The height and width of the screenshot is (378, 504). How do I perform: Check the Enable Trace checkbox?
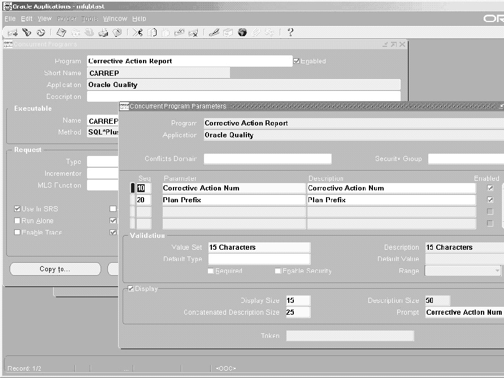[18, 232]
